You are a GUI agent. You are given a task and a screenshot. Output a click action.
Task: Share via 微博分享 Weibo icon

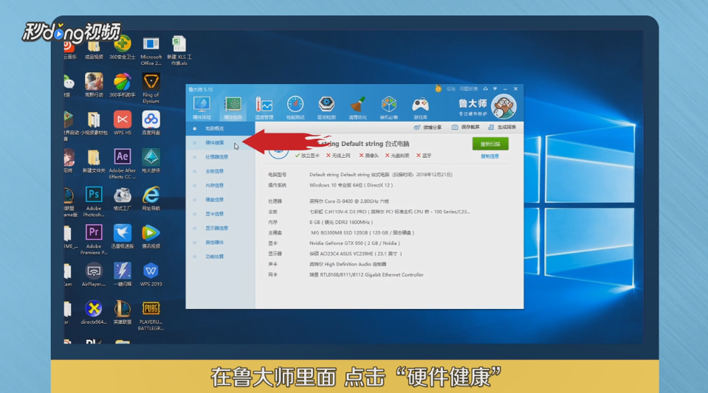(427, 128)
